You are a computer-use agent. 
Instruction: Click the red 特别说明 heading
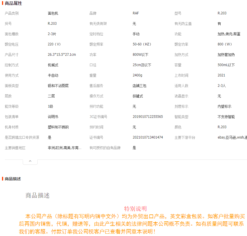pyautogui.click(x=135, y=209)
